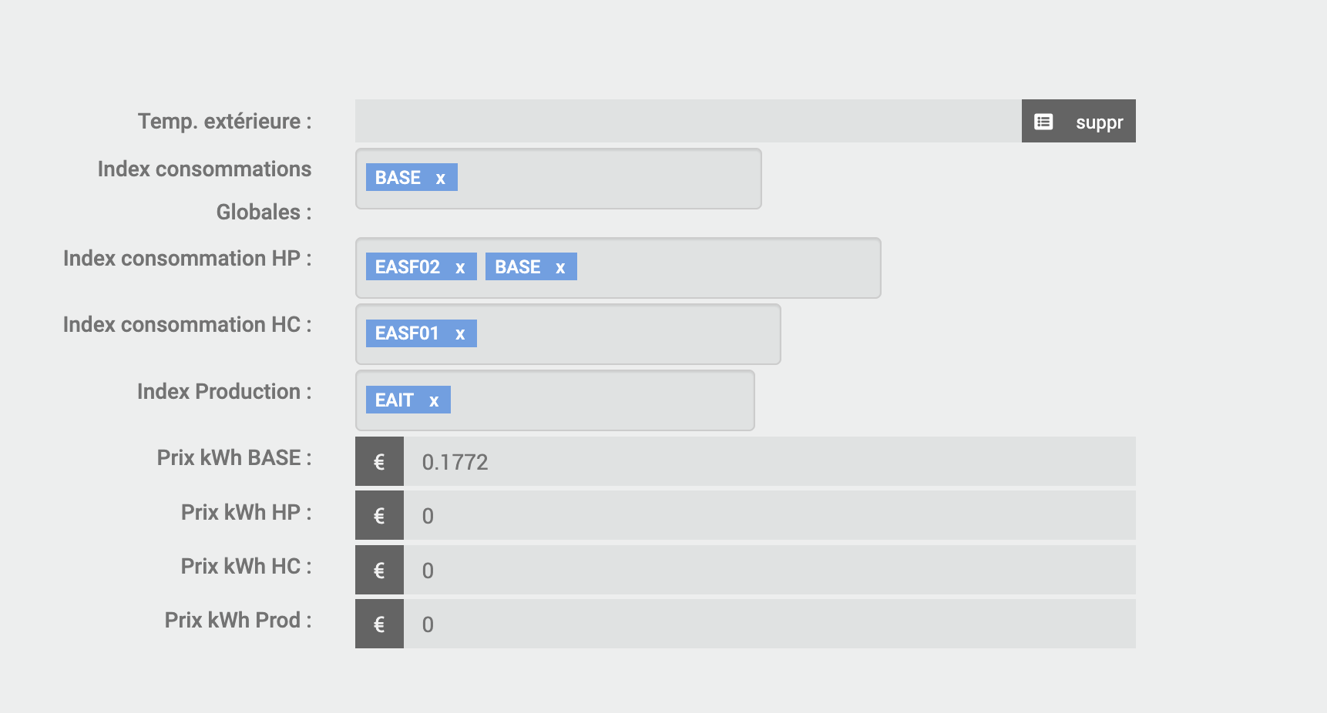Viewport: 1327px width, 713px height.
Task: Click the euro icon beside Prix kWh HP
Action: [x=379, y=516]
